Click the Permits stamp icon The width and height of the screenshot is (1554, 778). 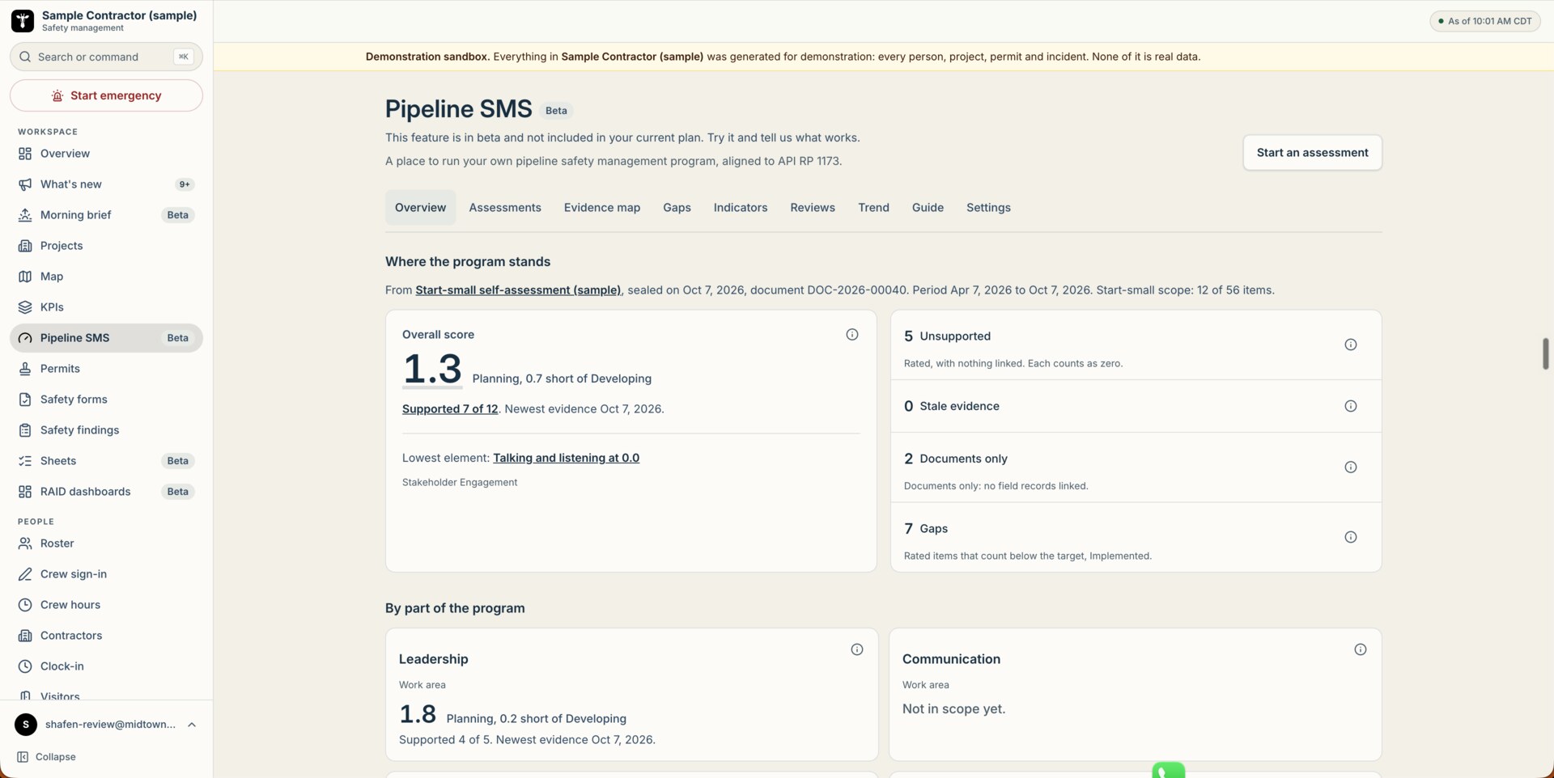(25, 369)
